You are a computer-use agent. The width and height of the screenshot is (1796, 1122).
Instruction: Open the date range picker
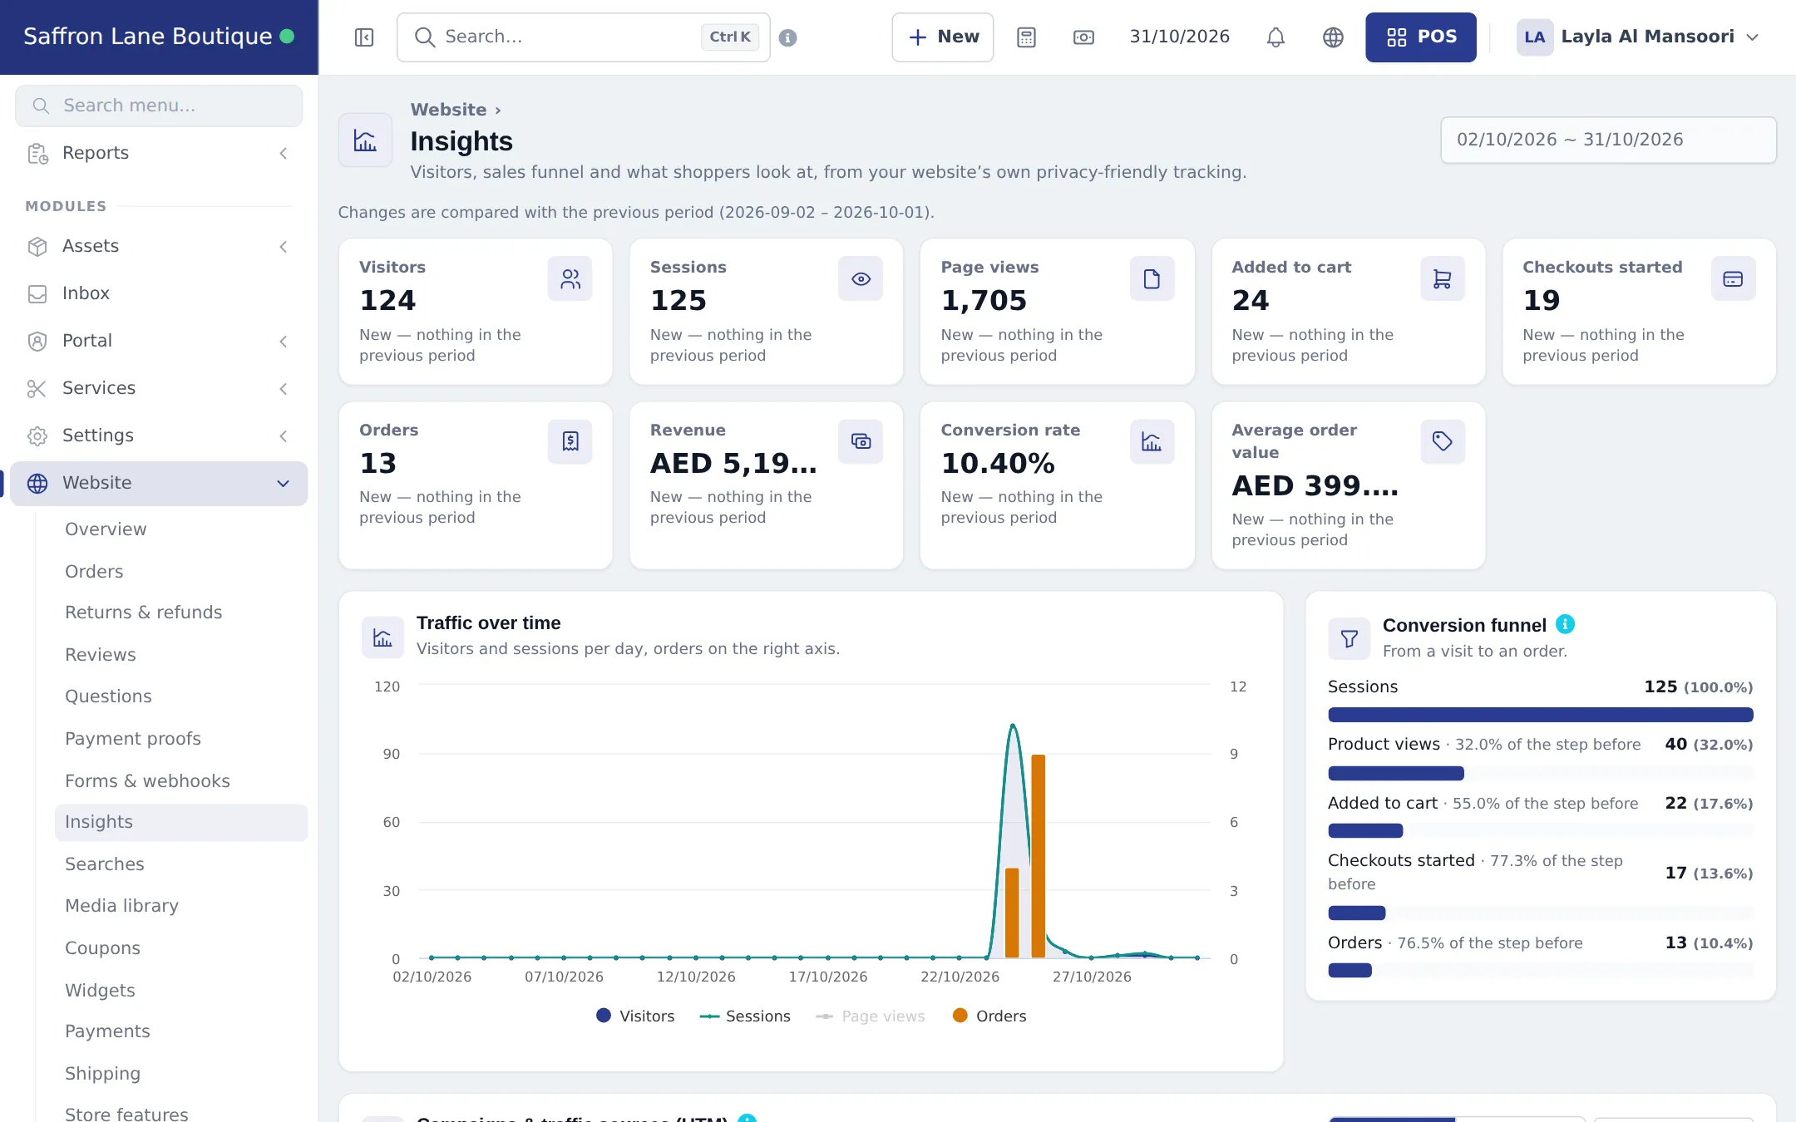pos(1608,140)
